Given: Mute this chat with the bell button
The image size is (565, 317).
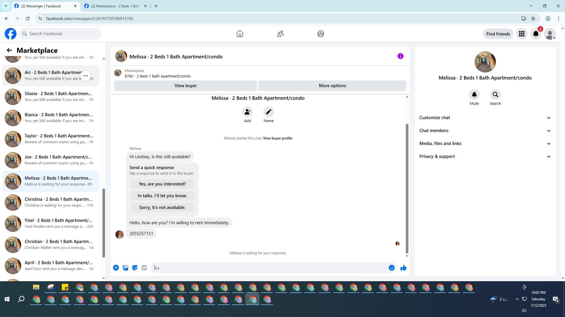Looking at the screenshot, I should (474, 95).
